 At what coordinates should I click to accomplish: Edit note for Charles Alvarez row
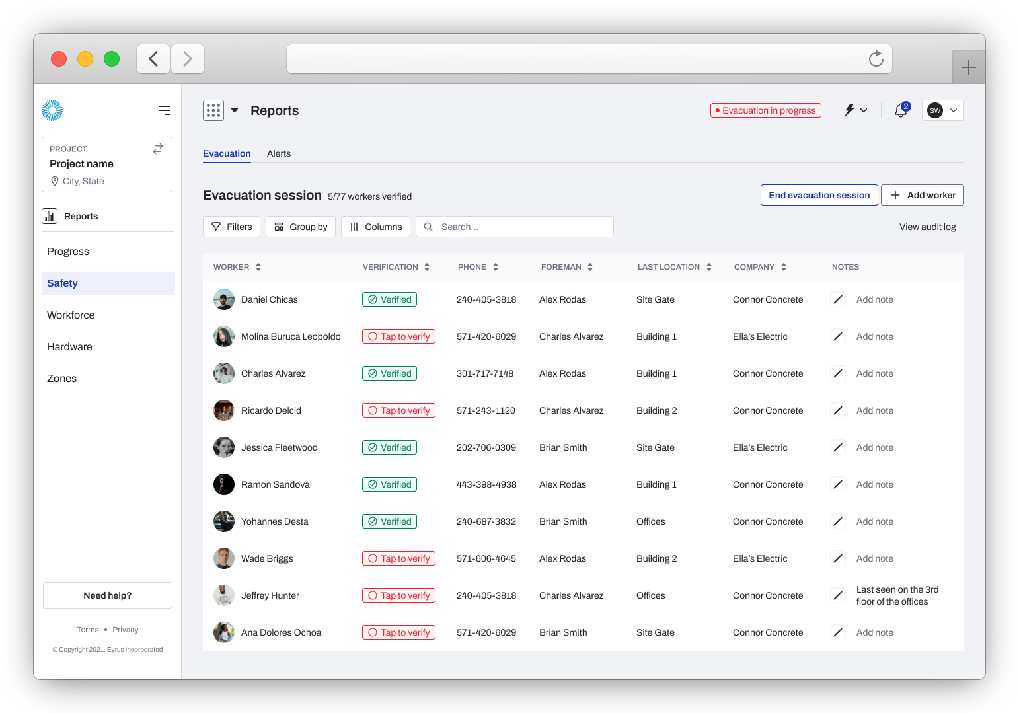pos(838,373)
